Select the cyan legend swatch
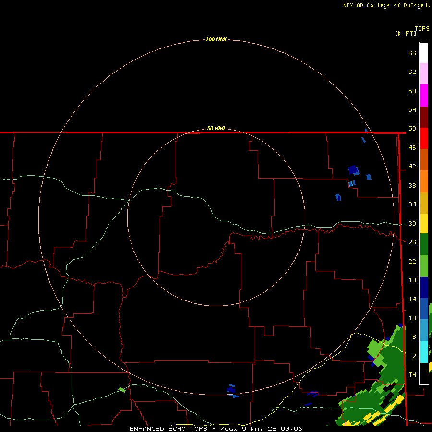The width and height of the screenshot is (432, 432). 424,352
